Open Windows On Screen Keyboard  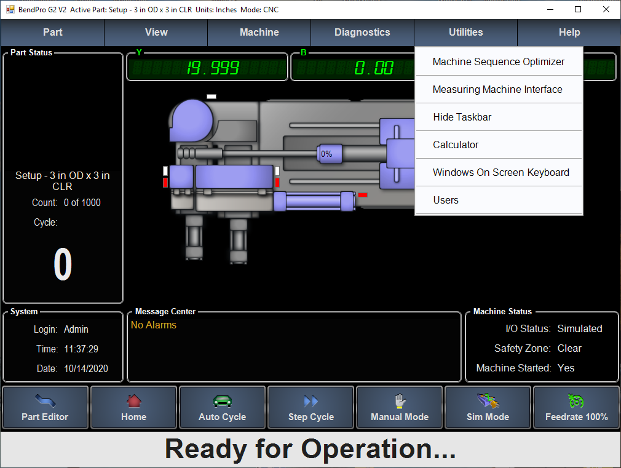tap(500, 172)
